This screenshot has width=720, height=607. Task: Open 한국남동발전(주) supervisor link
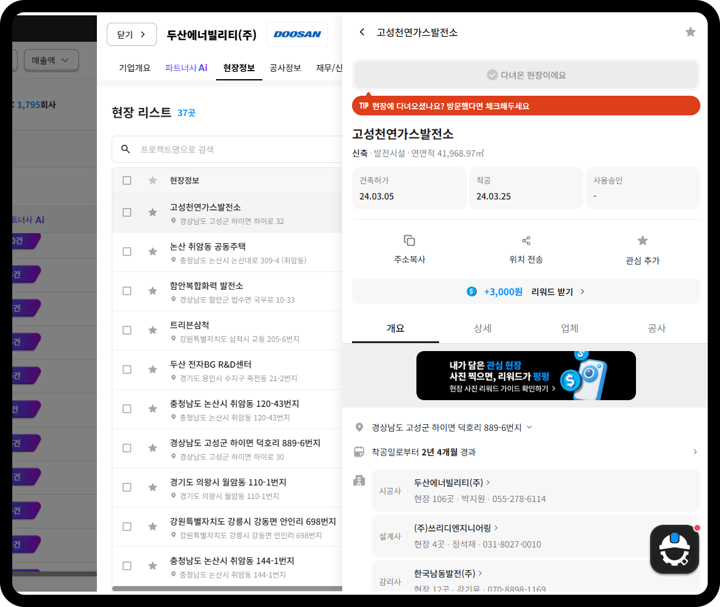point(448,573)
